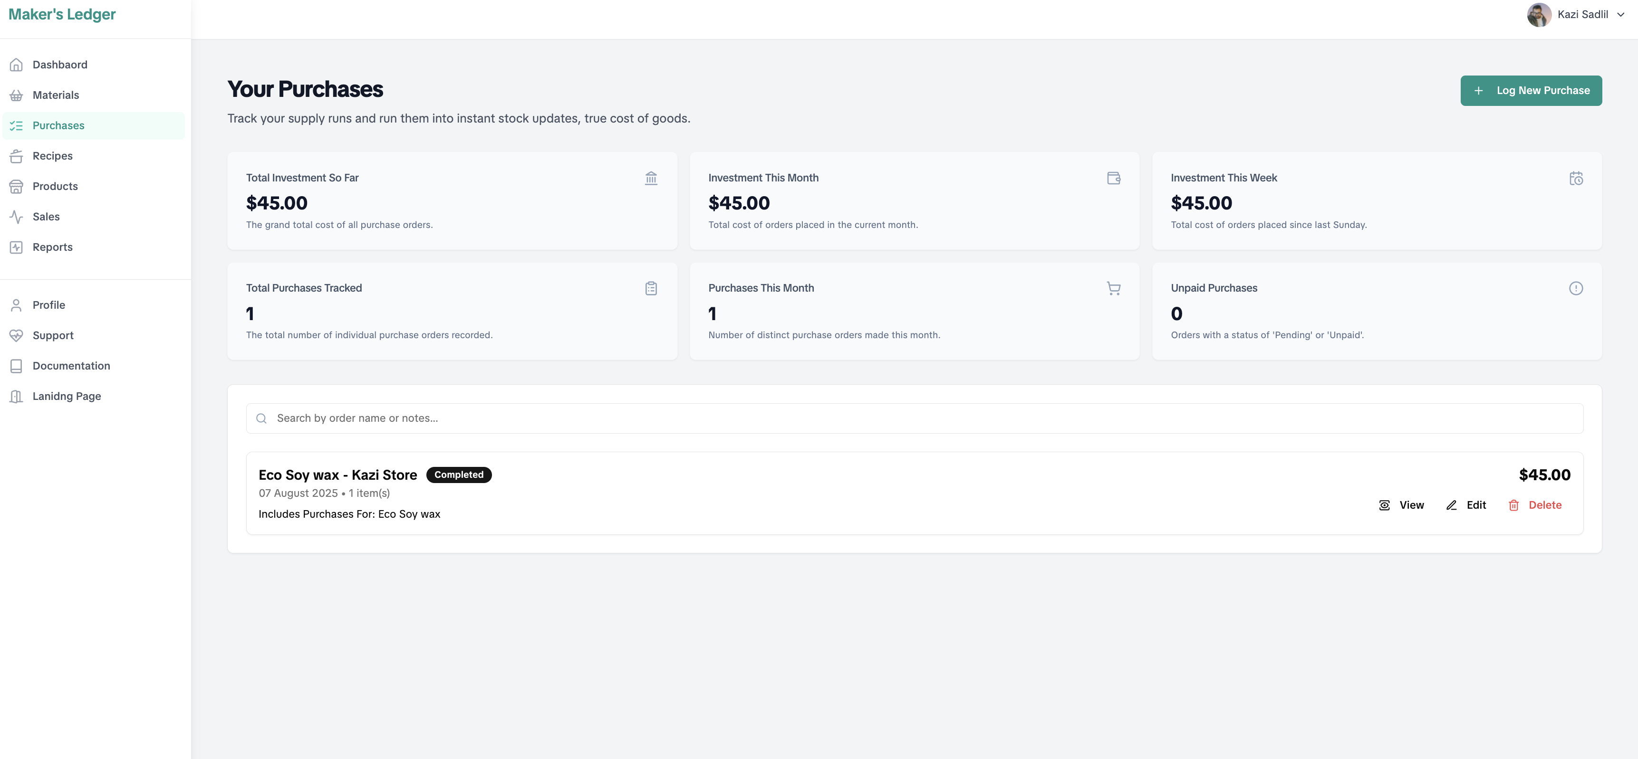Click the Unpaid Purchases alert icon
Image resolution: width=1638 pixels, height=759 pixels.
[x=1576, y=288]
